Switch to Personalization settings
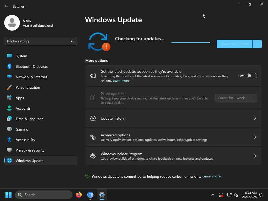This screenshot has height=201, width=268. [x=41, y=87]
